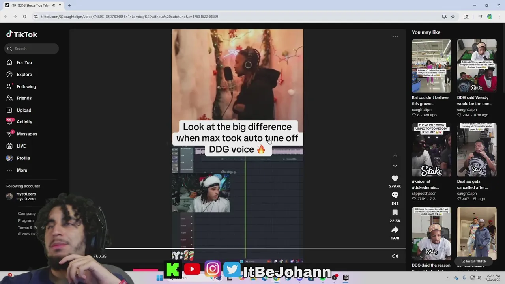Screen dimensions: 505x284
Task: Like the video with heart icon
Action: point(395,178)
